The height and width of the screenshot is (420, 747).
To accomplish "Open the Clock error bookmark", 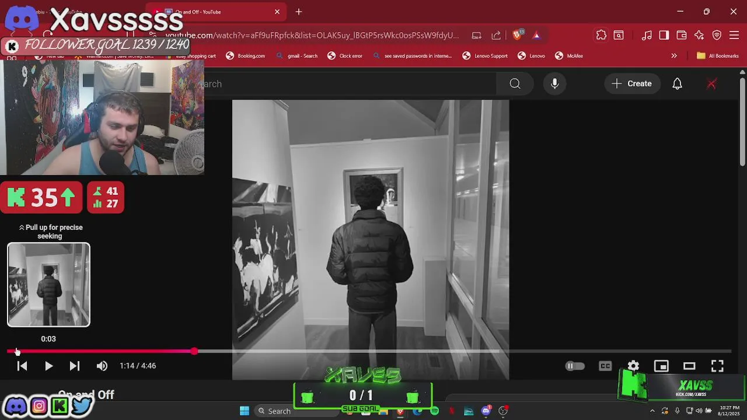I will point(344,56).
